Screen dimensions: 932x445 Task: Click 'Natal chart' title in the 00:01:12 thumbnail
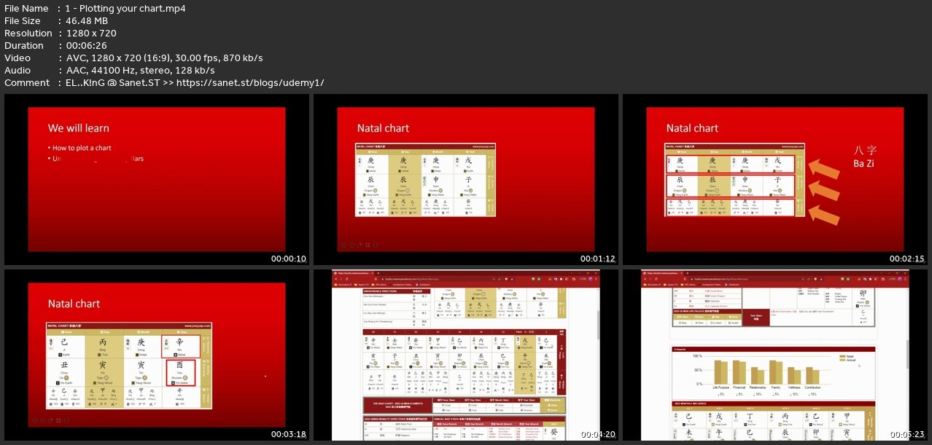tap(383, 128)
